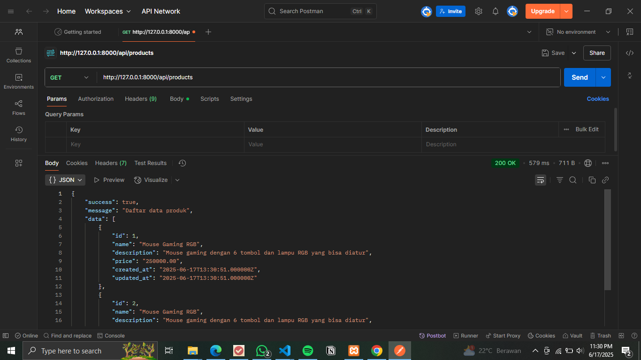The height and width of the screenshot is (360, 641).
Task: Switch to the Test Results response tab
Action: tap(150, 163)
